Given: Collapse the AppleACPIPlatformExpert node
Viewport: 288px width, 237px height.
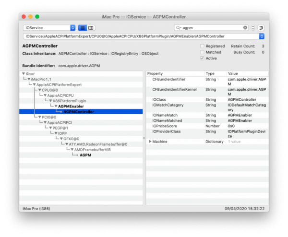Looking at the screenshot, I should (35, 84).
